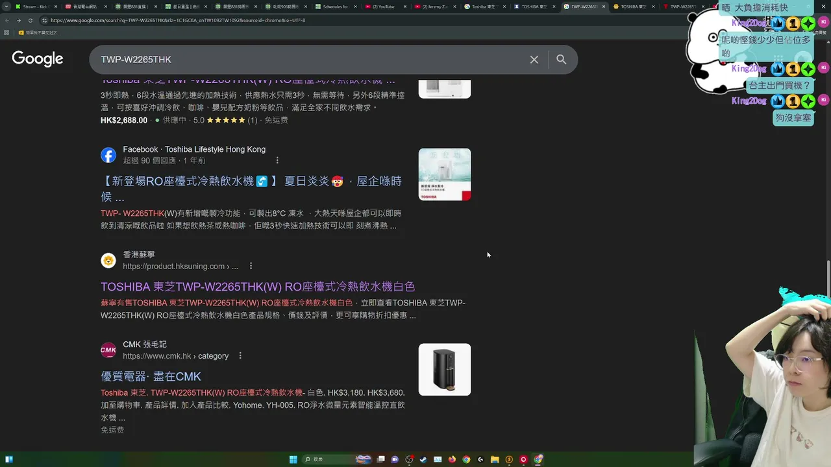The width and height of the screenshot is (831, 467).
Task: Click the 免運費 label under the CMK result
Action: point(112,430)
